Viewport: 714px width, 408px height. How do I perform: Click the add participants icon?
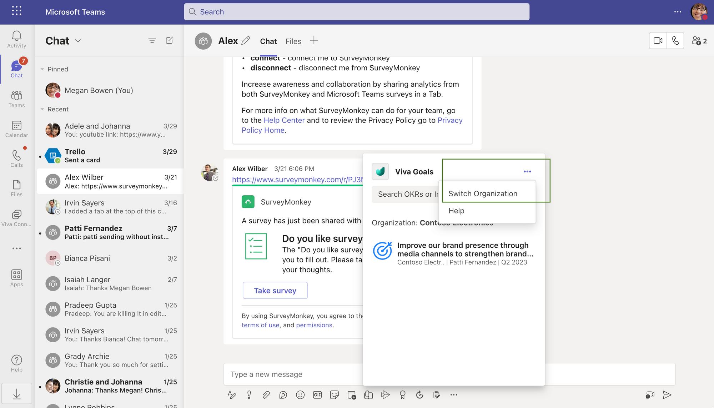[x=697, y=41]
